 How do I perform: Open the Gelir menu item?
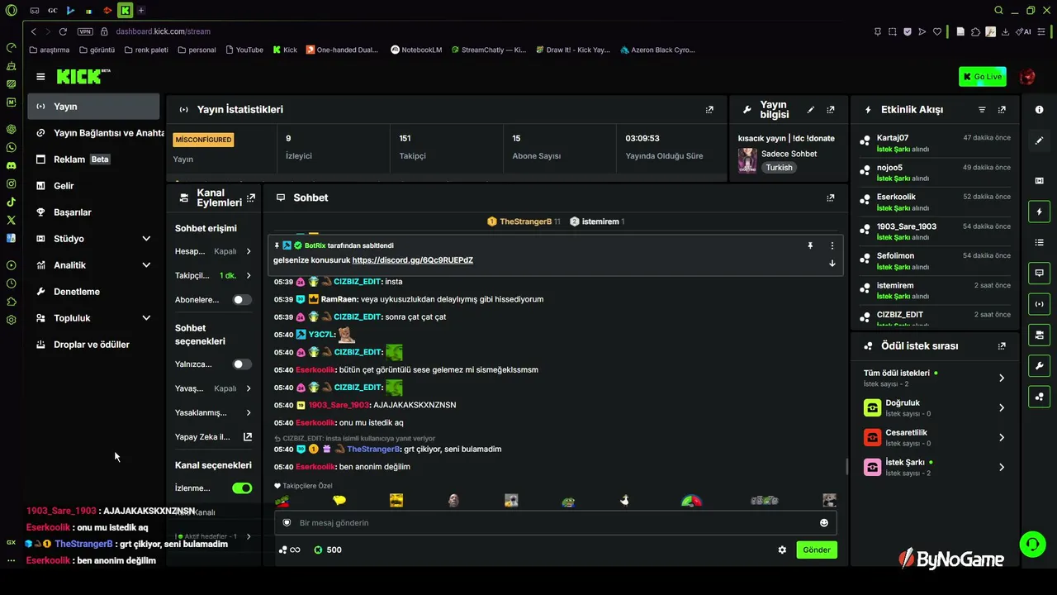click(93, 186)
